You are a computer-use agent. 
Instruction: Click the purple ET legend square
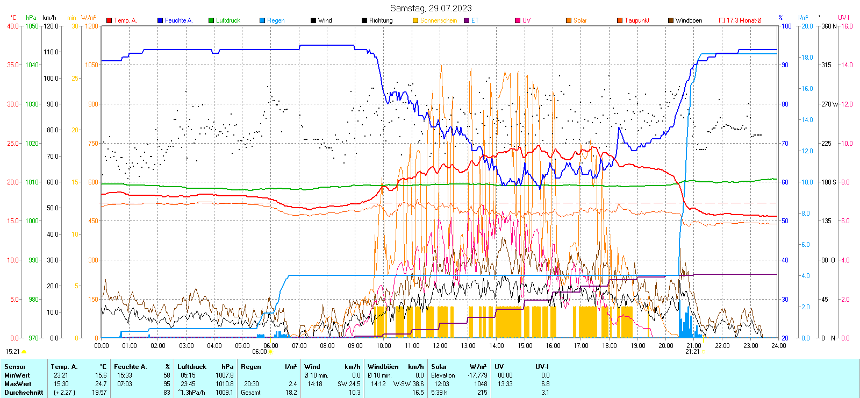[x=467, y=20]
